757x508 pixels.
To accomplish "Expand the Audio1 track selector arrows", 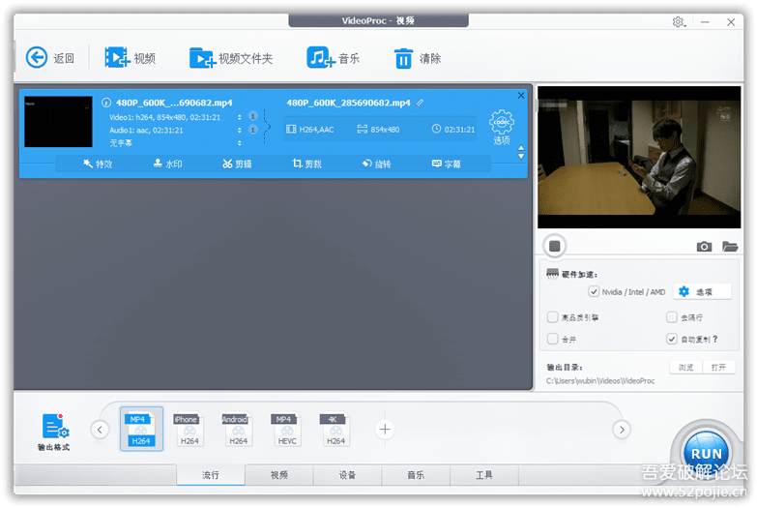I will click(x=239, y=130).
